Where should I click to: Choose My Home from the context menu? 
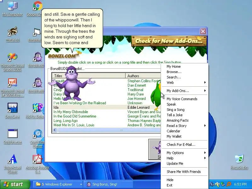pos(184,66)
